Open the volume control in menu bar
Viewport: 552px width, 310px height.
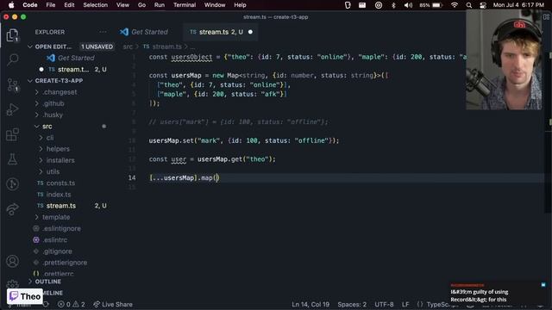click(x=408, y=5)
